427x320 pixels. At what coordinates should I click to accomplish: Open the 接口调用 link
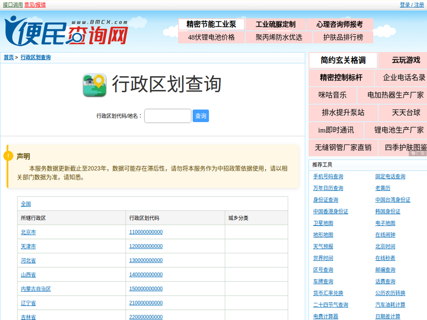(13, 5)
